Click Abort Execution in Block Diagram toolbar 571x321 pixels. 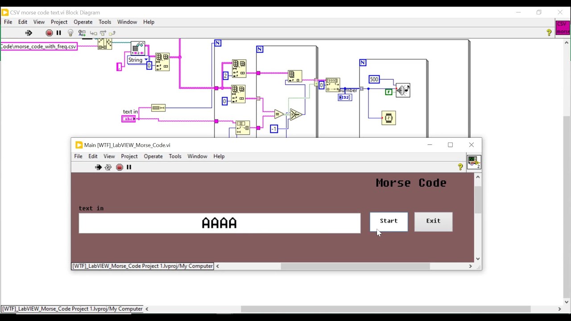click(49, 33)
